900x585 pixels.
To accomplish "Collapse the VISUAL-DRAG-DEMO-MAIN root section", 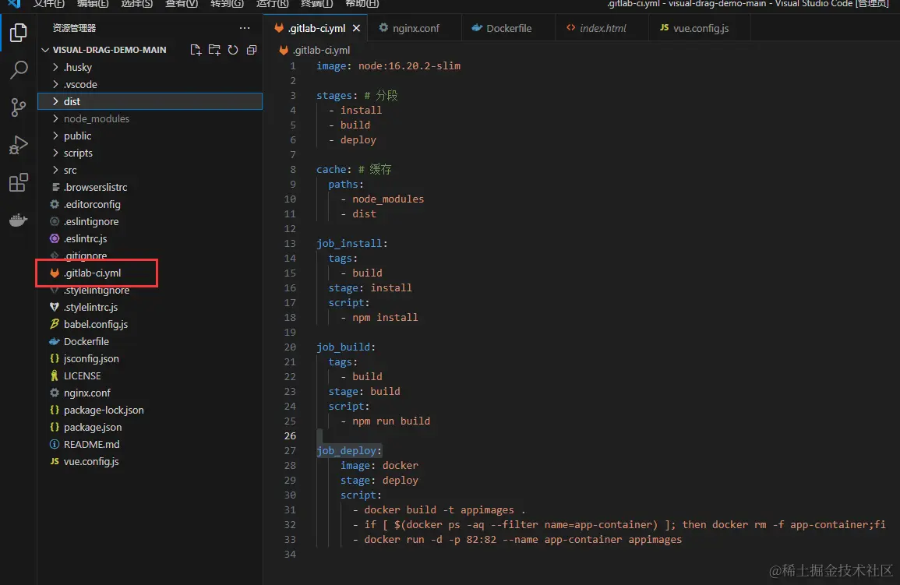I will 109,50.
